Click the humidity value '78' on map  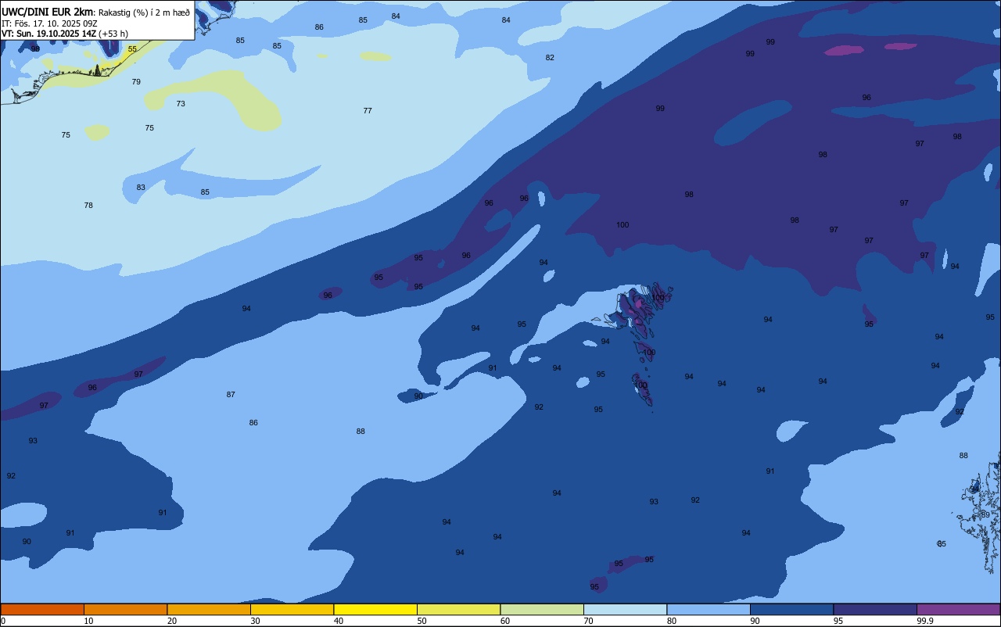point(88,205)
